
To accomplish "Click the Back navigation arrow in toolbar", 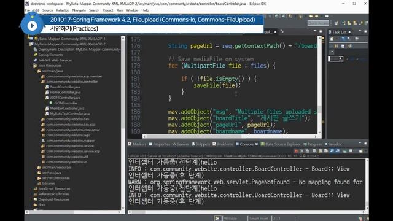I will click(x=317, y=16).
